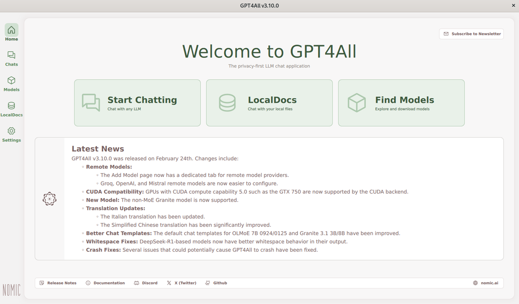This screenshot has height=304, width=519.
Task: Click the Add Model page news line
Action: [195, 175]
